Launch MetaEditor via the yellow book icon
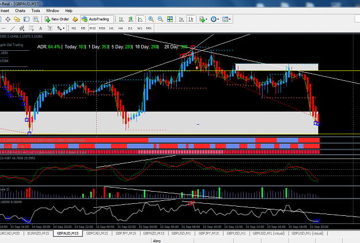 coord(75,19)
